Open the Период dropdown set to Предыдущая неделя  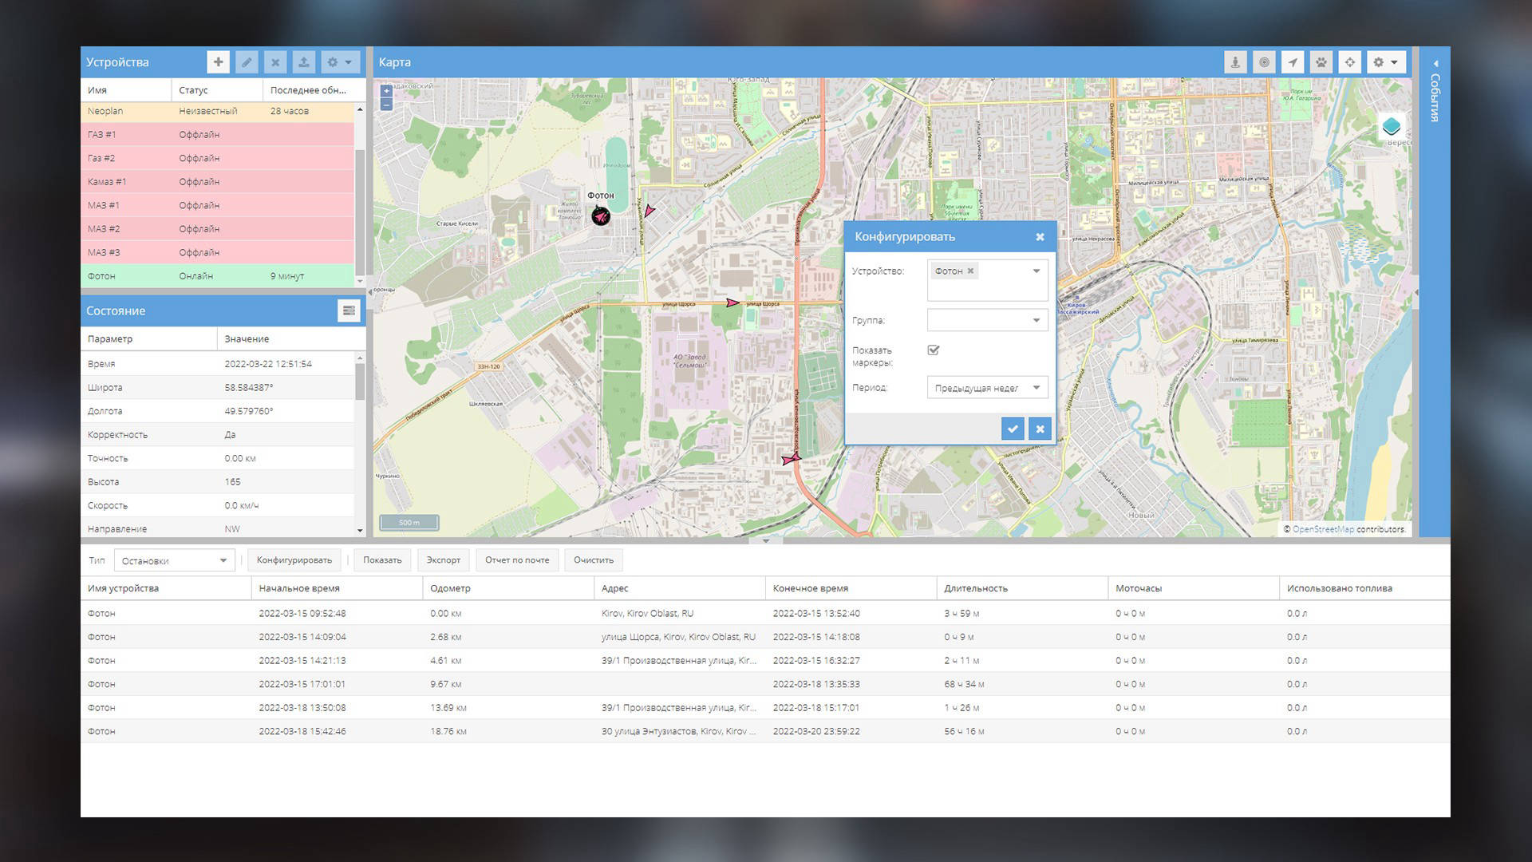pos(1035,387)
